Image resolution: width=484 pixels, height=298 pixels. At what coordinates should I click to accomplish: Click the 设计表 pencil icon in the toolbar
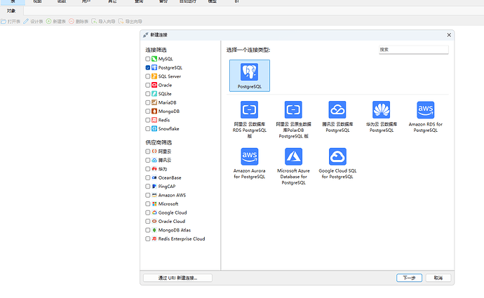pos(26,21)
